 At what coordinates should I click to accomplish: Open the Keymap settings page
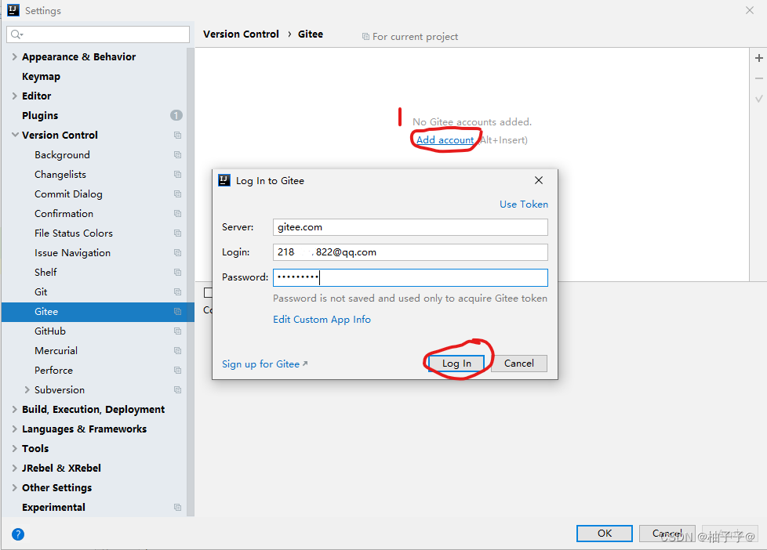point(41,77)
